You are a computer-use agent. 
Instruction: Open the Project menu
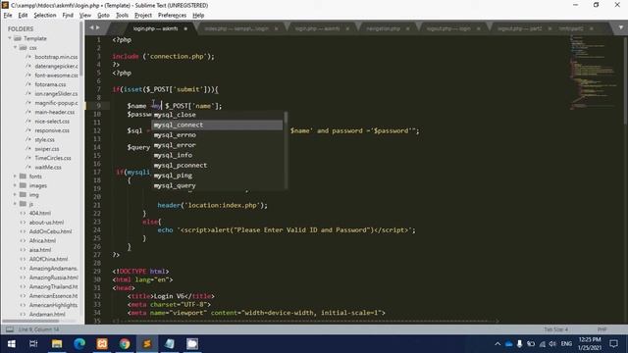tap(143, 16)
